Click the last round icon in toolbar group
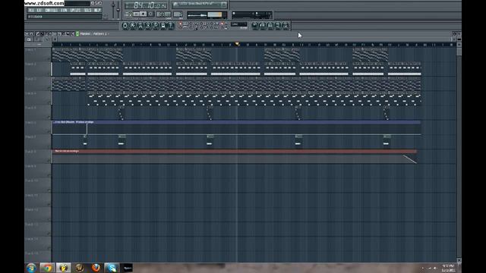This screenshot has width=486, height=273. coord(286,25)
